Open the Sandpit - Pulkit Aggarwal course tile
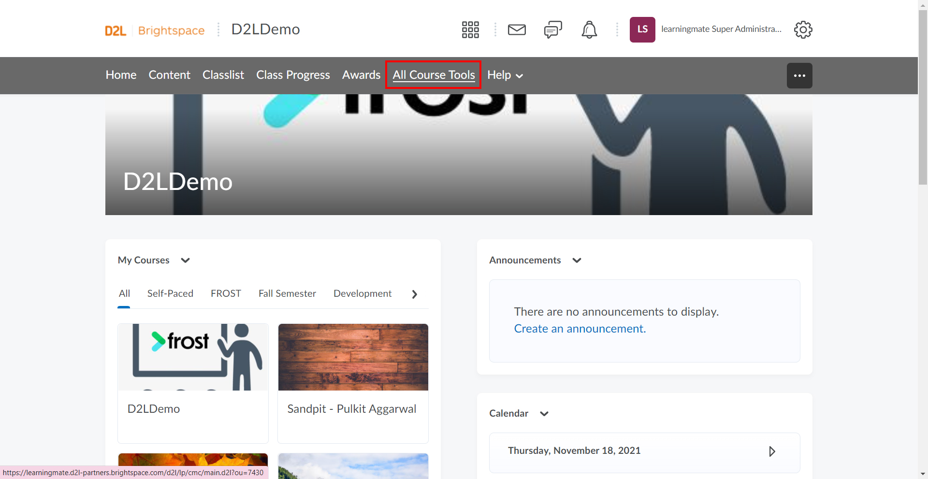Viewport: 928px width, 479px height. click(353, 383)
